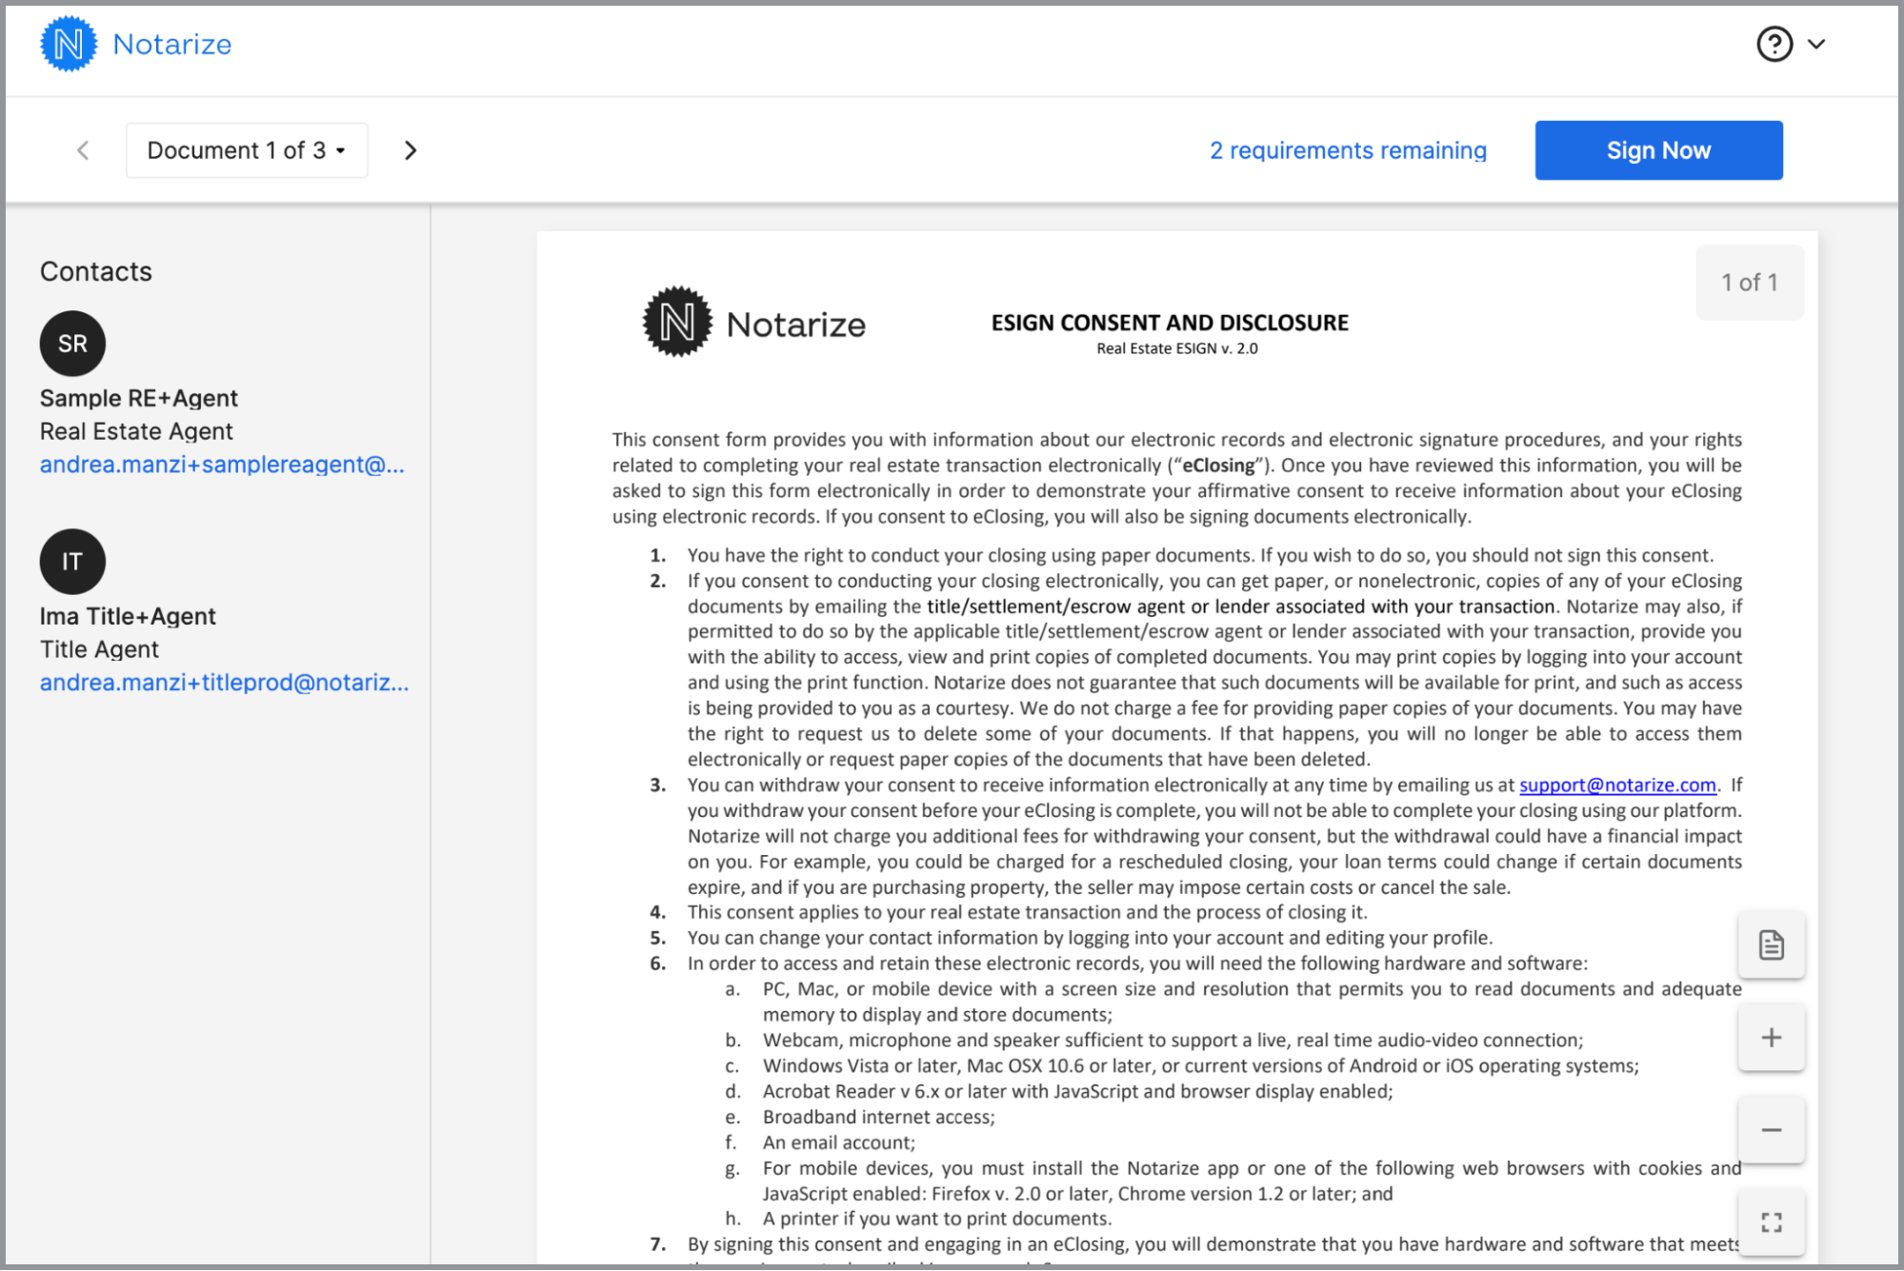Click the 1 of 1 page indicator
The width and height of the screenshot is (1904, 1271).
[1750, 283]
